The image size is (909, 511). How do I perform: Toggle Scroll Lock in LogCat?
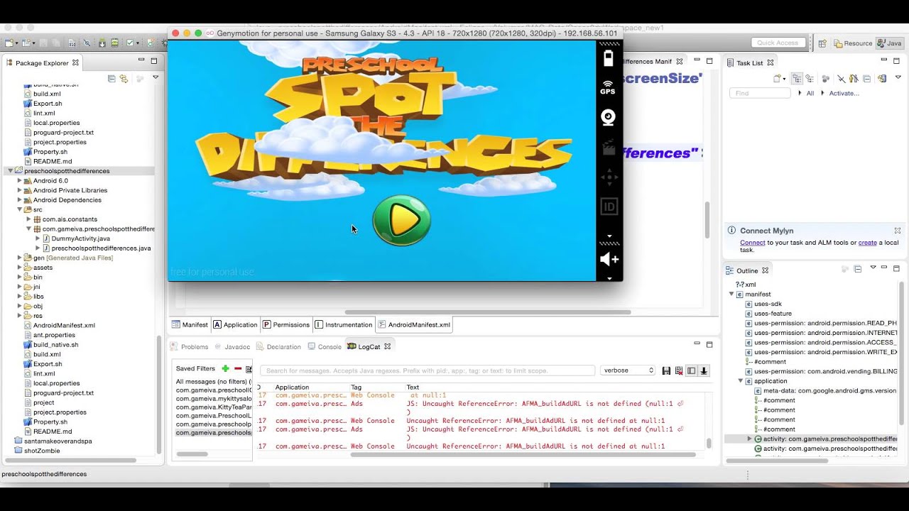(704, 370)
